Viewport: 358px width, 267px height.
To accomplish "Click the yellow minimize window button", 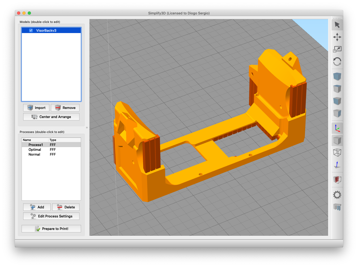I will (24, 13).
